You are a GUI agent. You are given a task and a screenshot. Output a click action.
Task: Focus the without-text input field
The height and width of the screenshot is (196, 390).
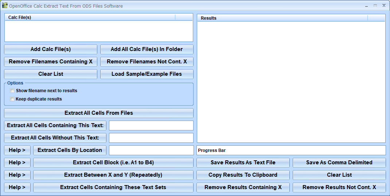tap(151, 138)
